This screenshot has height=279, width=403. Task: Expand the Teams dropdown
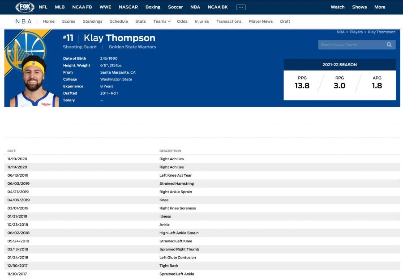162,21
